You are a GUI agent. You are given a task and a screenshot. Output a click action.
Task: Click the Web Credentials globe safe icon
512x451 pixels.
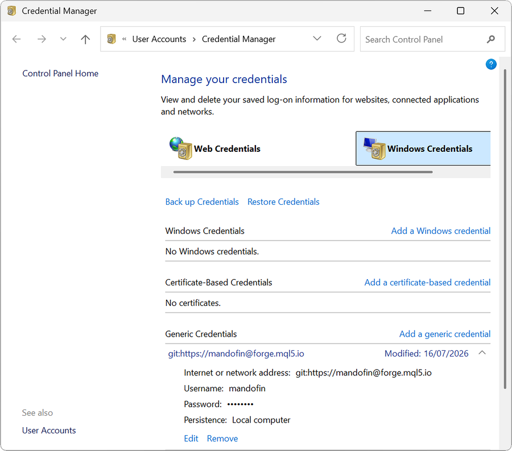[180, 148]
